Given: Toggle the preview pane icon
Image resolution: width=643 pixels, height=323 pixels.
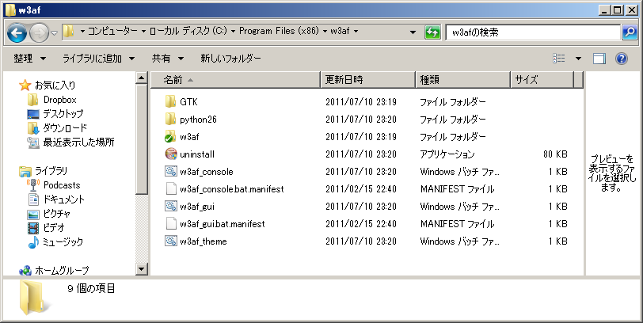Looking at the screenshot, I should click(599, 59).
